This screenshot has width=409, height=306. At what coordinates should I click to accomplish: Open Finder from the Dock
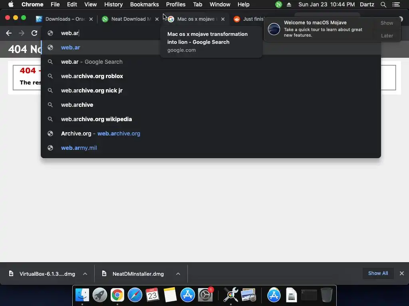82,295
